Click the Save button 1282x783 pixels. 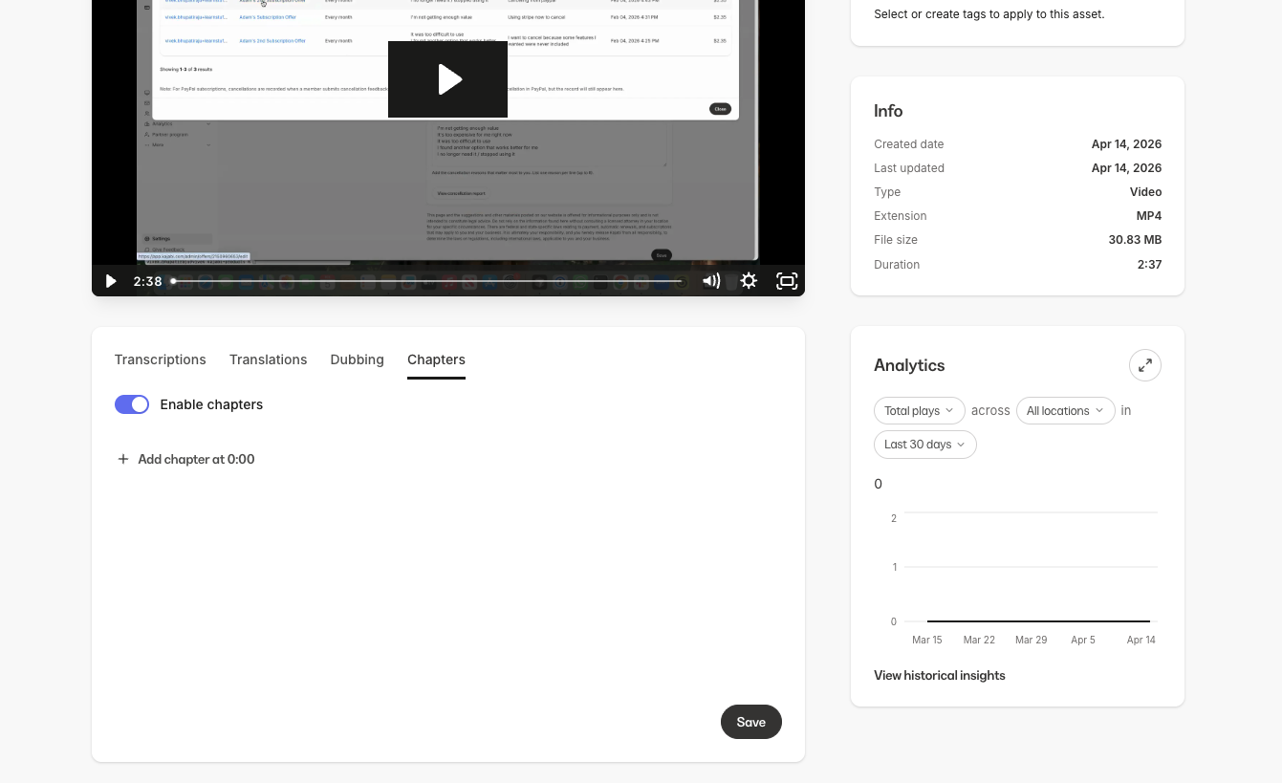tap(750, 722)
